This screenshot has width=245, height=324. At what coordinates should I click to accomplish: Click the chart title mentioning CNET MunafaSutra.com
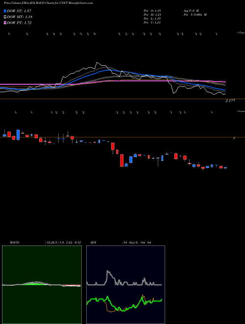click(48, 3)
